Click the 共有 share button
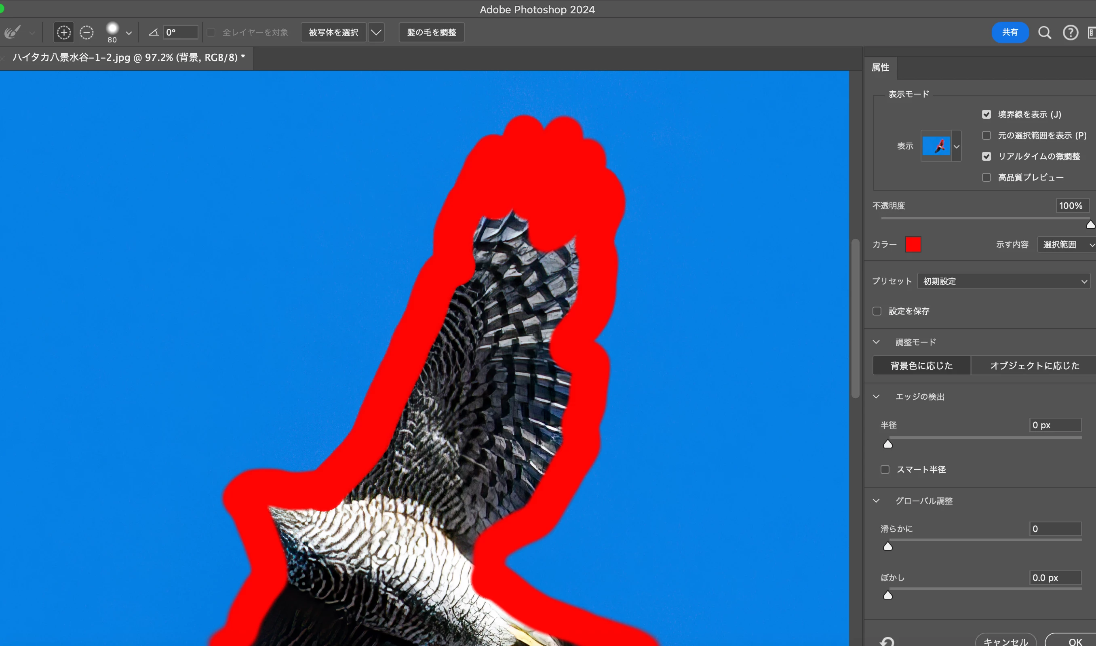This screenshot has height=646, width=1096. 1010,32
